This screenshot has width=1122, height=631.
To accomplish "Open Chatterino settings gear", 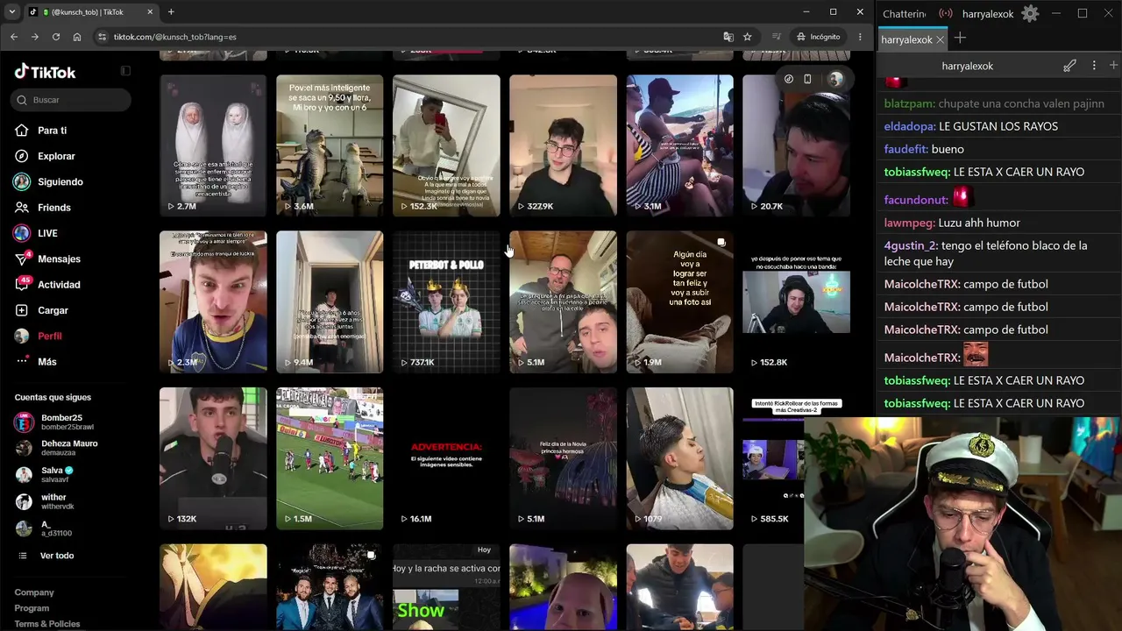I will (1030, 13).
